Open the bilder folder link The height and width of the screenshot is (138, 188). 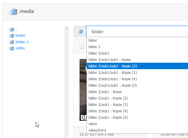coord(20,35)
